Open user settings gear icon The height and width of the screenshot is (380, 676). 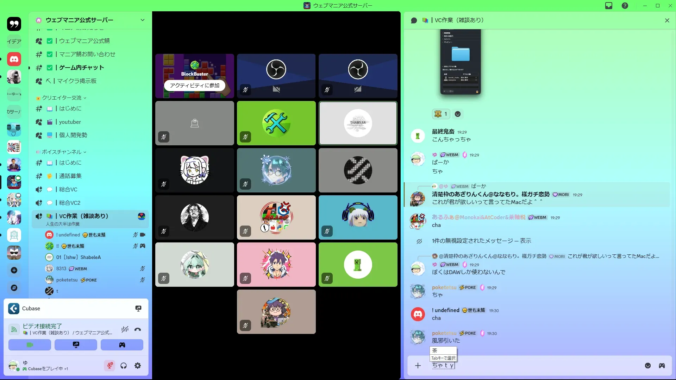point(138,366)
